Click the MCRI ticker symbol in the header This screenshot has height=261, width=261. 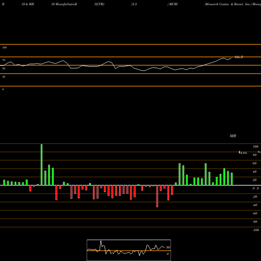173,4
